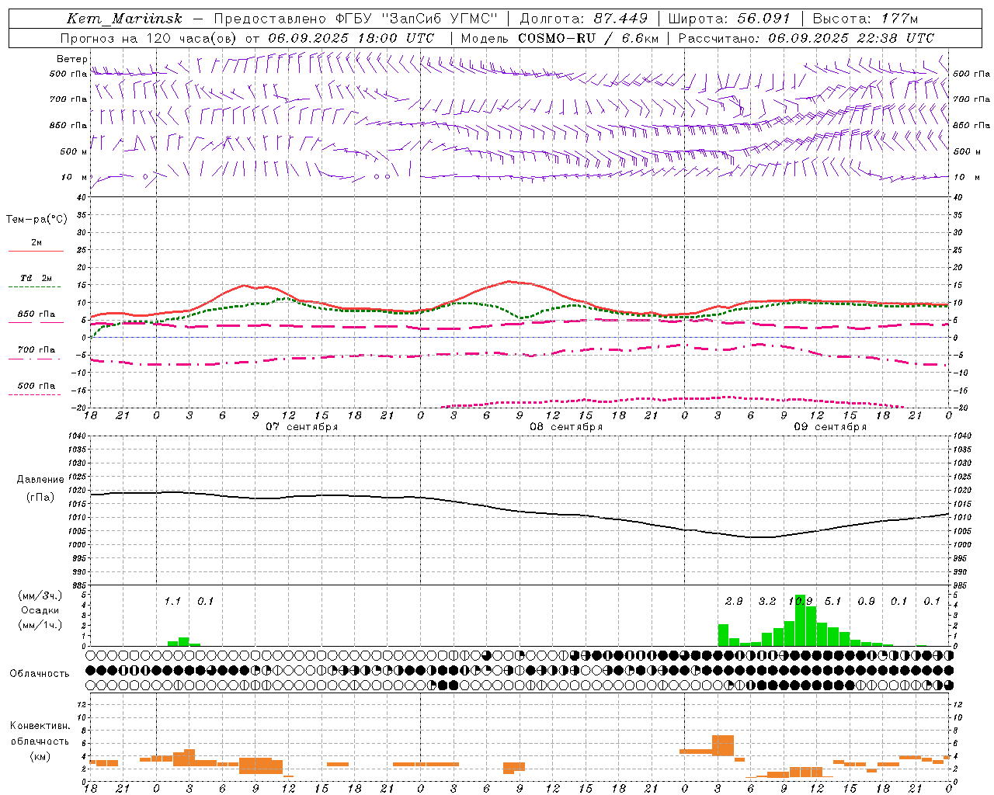Select the 'Долгота: 87.449' header value
994x795 pixels.
click(583, 19)
